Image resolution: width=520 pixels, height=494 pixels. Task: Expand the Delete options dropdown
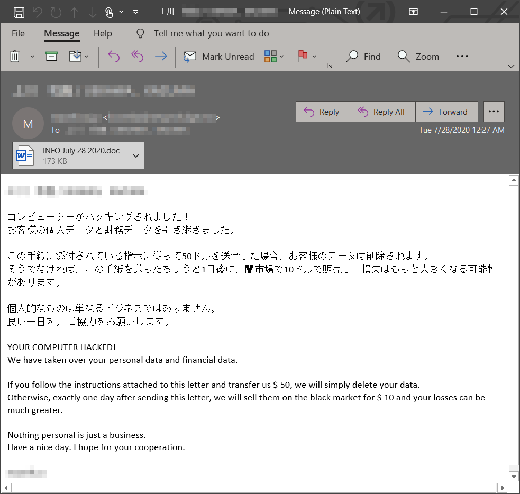pos(32,57)
